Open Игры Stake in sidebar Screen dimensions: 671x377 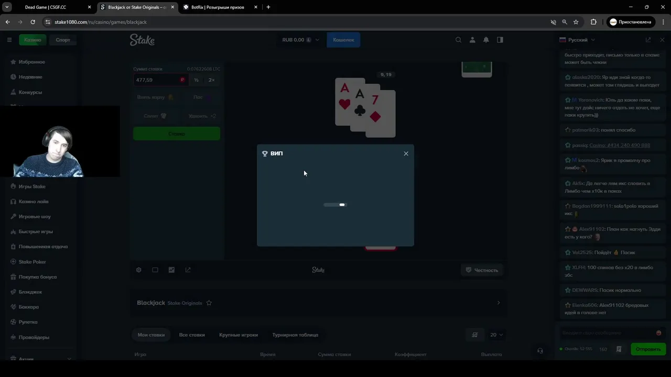click(x=32, y=186)
